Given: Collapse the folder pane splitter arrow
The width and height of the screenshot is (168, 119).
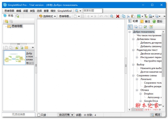Looking at the screenshot, I should pos(18,44).
